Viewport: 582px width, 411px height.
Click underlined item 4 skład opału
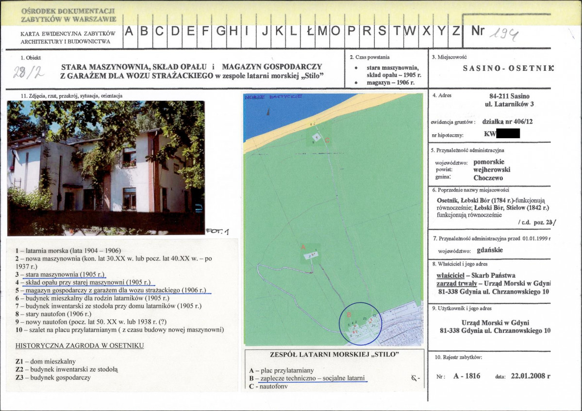[83, 283]
